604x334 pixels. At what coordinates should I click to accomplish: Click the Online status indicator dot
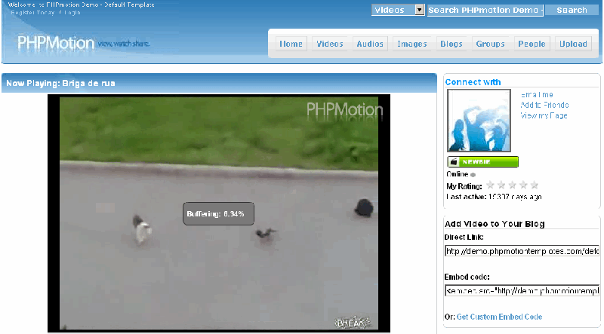pos(473,175)
